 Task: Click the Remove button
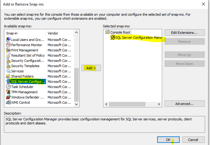(185, 42)
